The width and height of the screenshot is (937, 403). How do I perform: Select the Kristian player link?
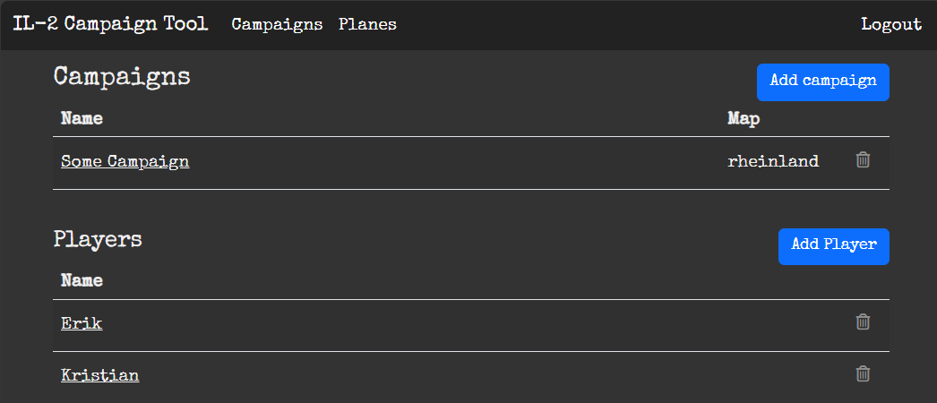click(x=99, y=375)
